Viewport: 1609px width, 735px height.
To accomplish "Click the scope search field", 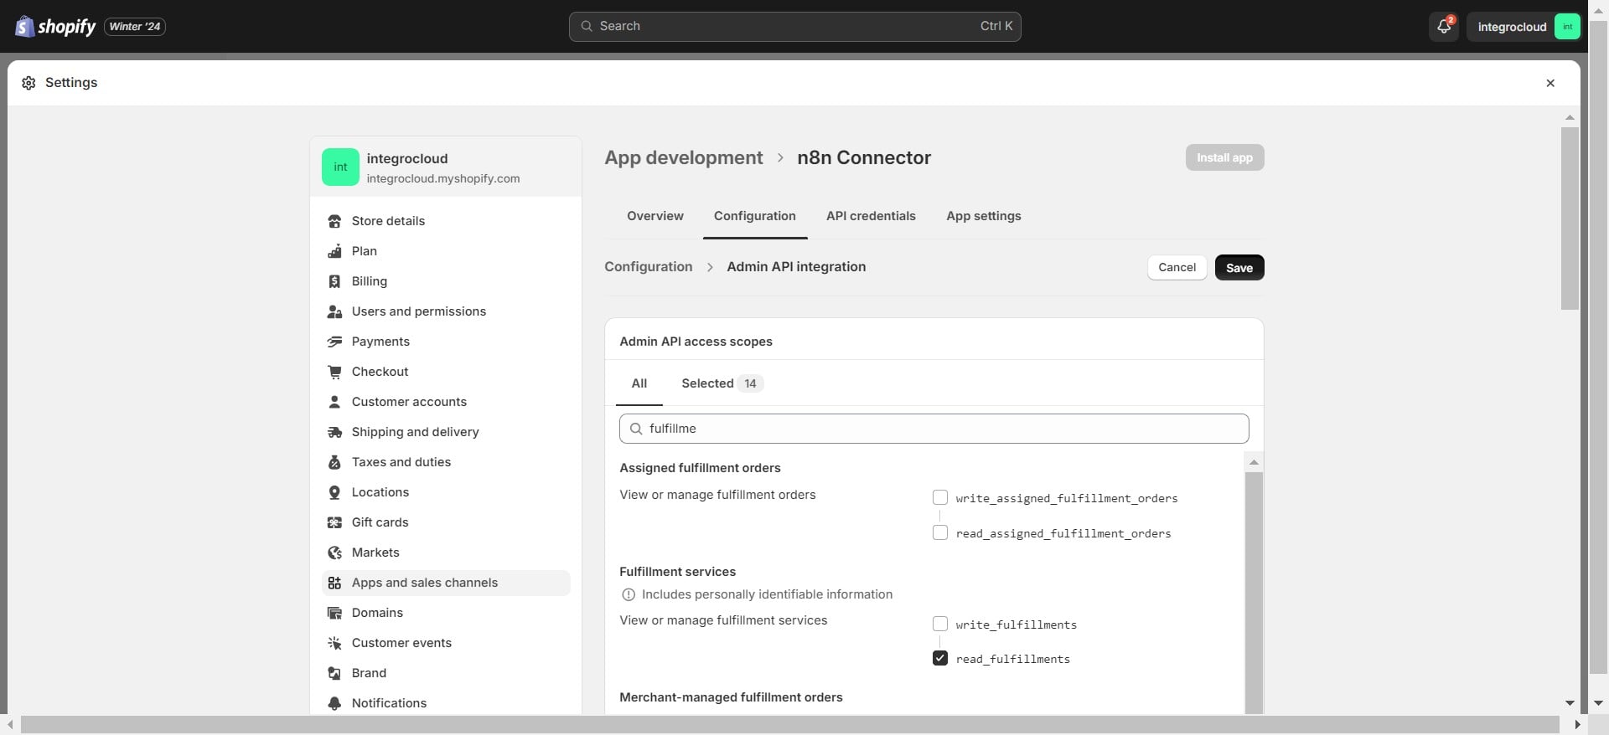I will [x=934, y=429].
